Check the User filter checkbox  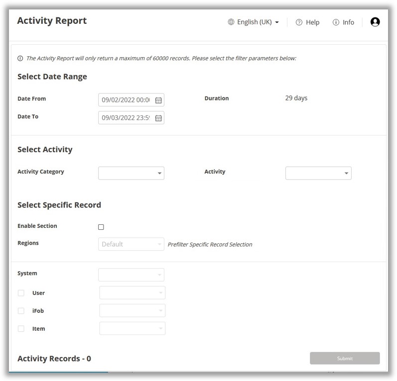[x=21, y=293]
